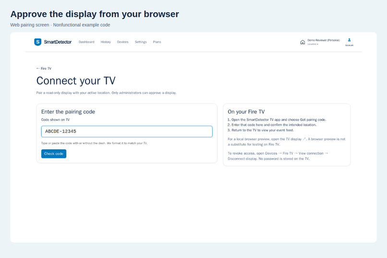387x258 pixels.
Task: Click the home location icon
Action: [302, 42]
